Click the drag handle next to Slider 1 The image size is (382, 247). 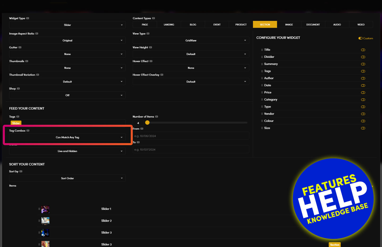[39, 209]
